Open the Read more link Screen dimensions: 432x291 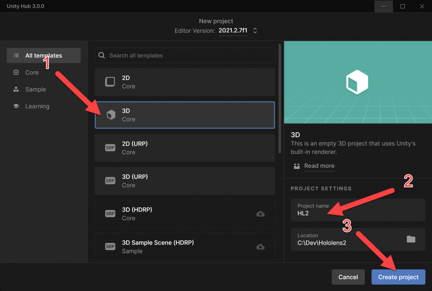(x=319, y=166)
